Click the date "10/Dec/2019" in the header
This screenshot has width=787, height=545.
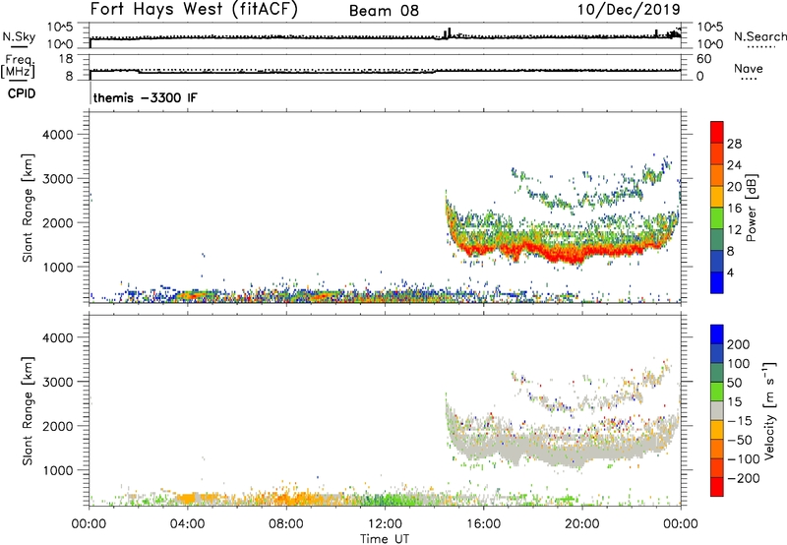[629, 9]
